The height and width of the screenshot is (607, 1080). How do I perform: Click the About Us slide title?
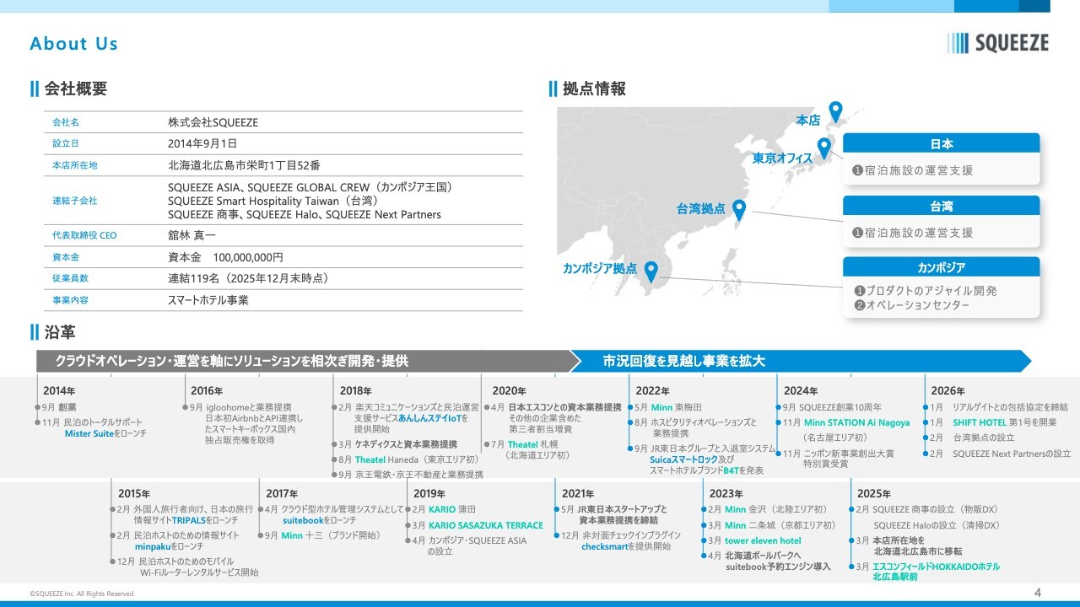pos(74,44)
